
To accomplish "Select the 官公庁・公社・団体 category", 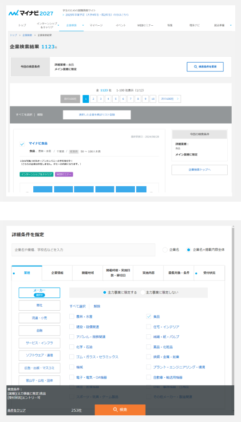I will coord(40,380).
